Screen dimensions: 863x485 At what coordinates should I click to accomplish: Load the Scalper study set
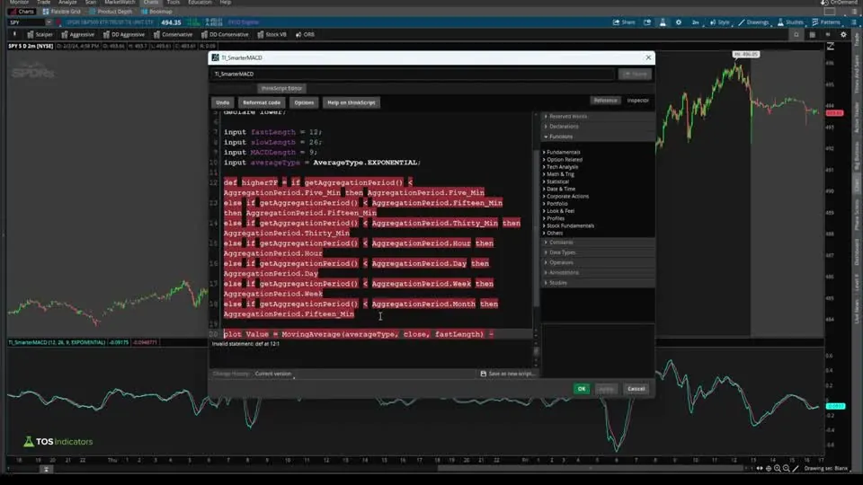(40, 34)
